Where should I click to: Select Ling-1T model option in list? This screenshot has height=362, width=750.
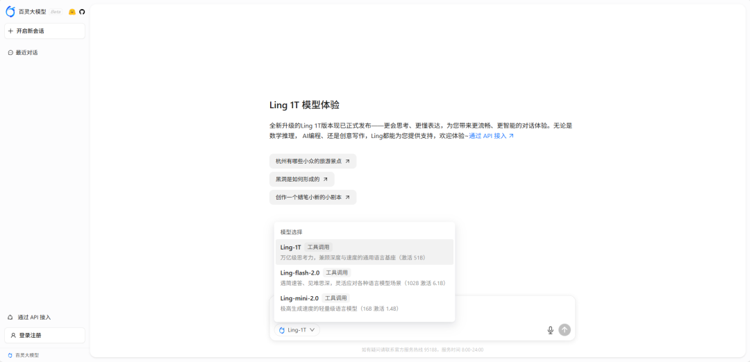click(365, 252)
